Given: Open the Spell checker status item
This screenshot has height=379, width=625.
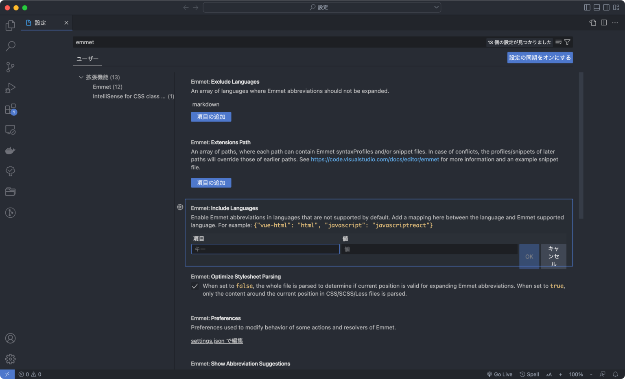Looking at the screenshot, I should click(x=529, y=374).
